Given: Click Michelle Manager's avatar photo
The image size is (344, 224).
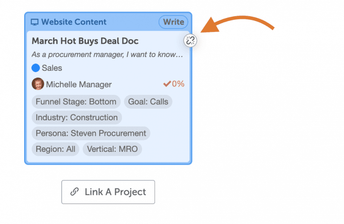Looking at the screenshot, I should pos(38,84).
